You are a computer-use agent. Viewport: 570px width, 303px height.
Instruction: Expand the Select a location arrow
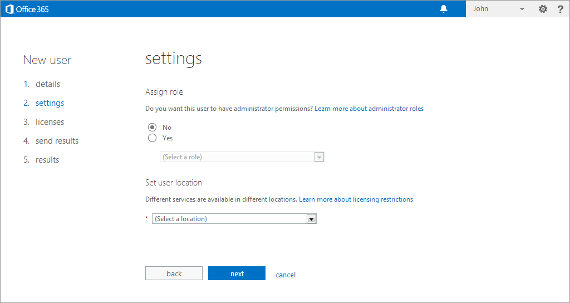tap(312, 219)
